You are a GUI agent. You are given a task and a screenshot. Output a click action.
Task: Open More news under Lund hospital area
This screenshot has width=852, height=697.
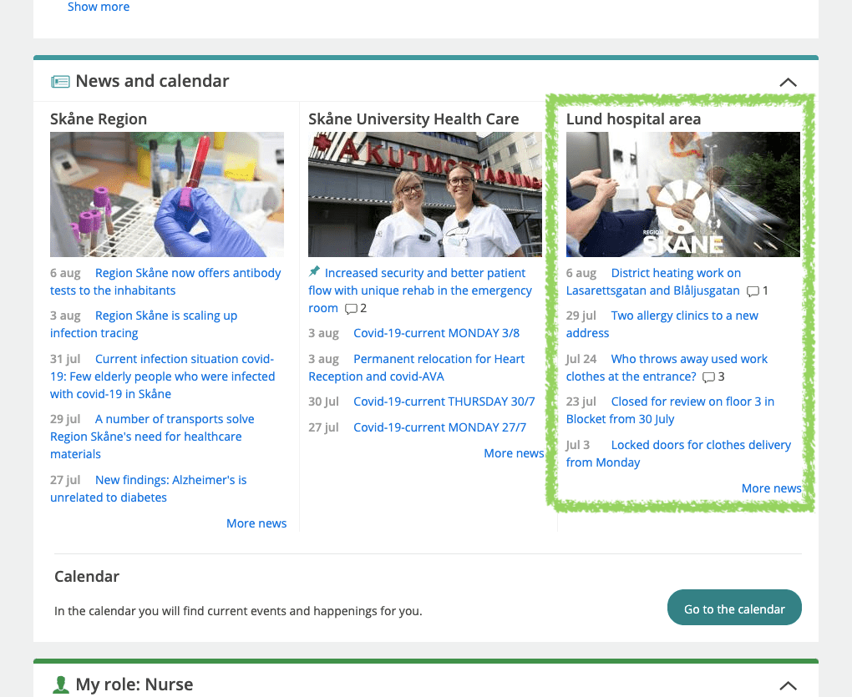[x=771, y=488]
